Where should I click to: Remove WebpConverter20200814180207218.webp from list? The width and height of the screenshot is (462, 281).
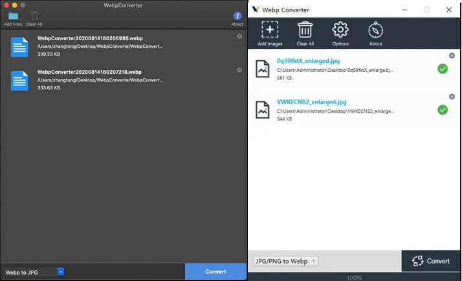[239, 69]
